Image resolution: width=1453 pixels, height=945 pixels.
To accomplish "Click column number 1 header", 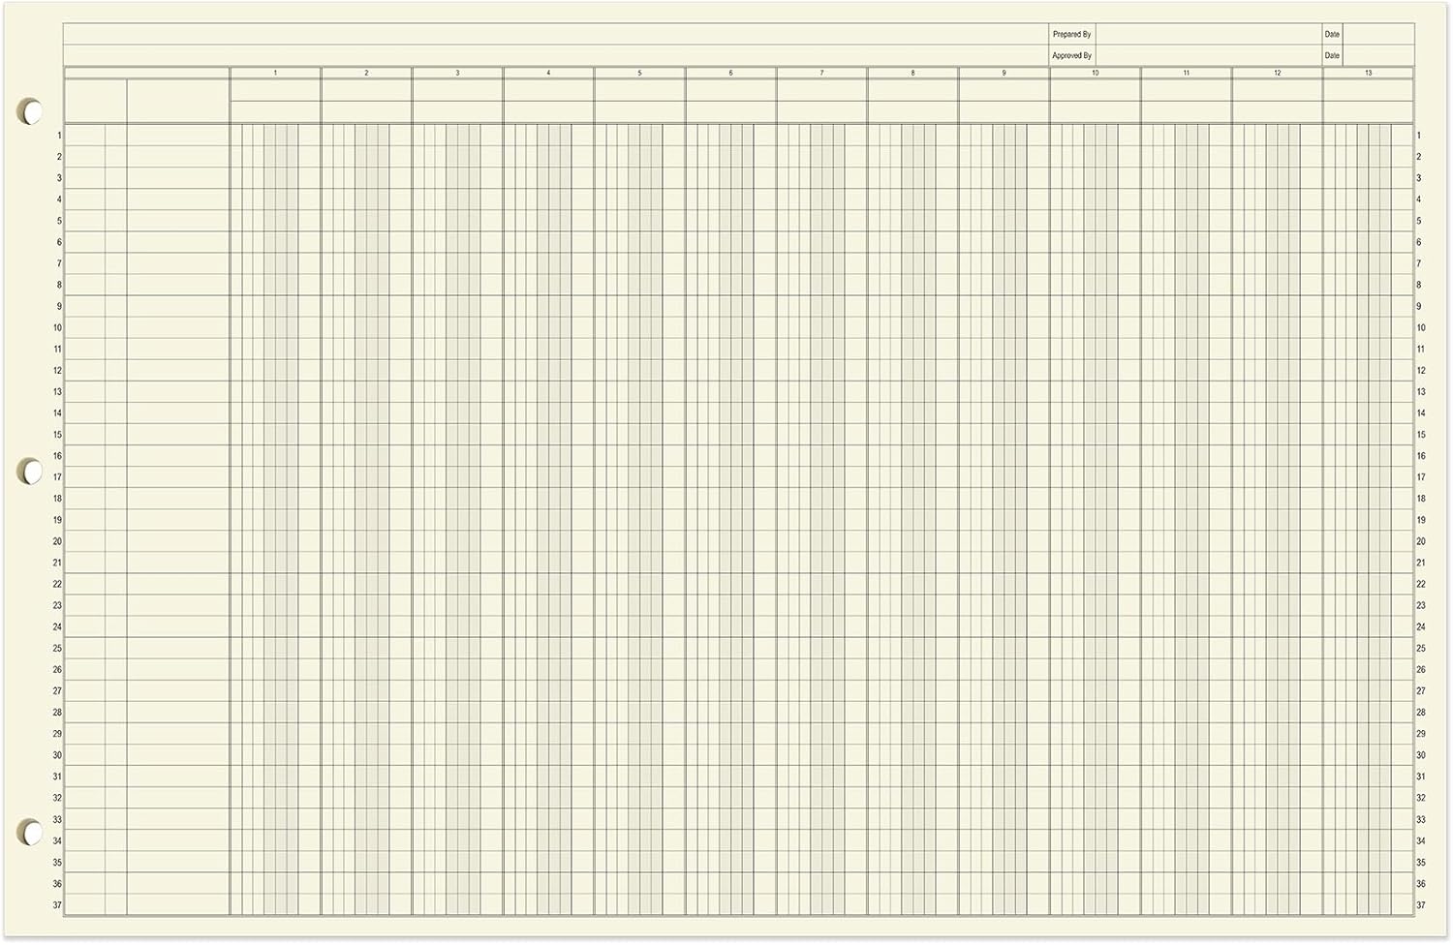I will [275, 73].
